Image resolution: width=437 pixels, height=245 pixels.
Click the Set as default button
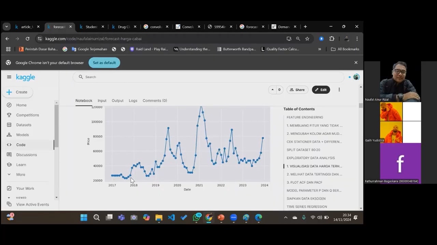(104, 63)
